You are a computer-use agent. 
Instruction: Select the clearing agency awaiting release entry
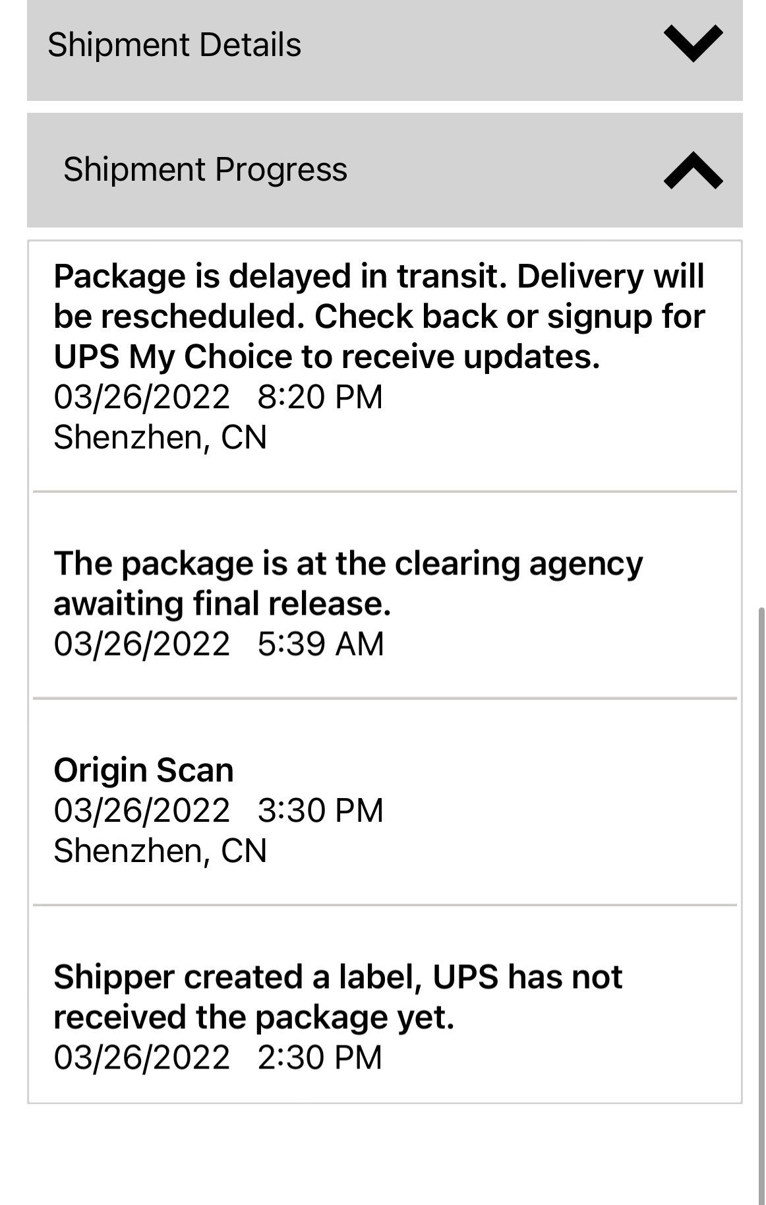[x=347, y=564]
